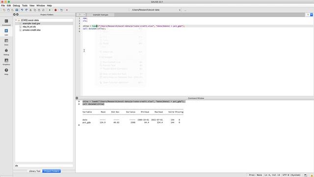Screen dimensions: 314x177
Task: Open the View menu
Action: coord(32,5)
